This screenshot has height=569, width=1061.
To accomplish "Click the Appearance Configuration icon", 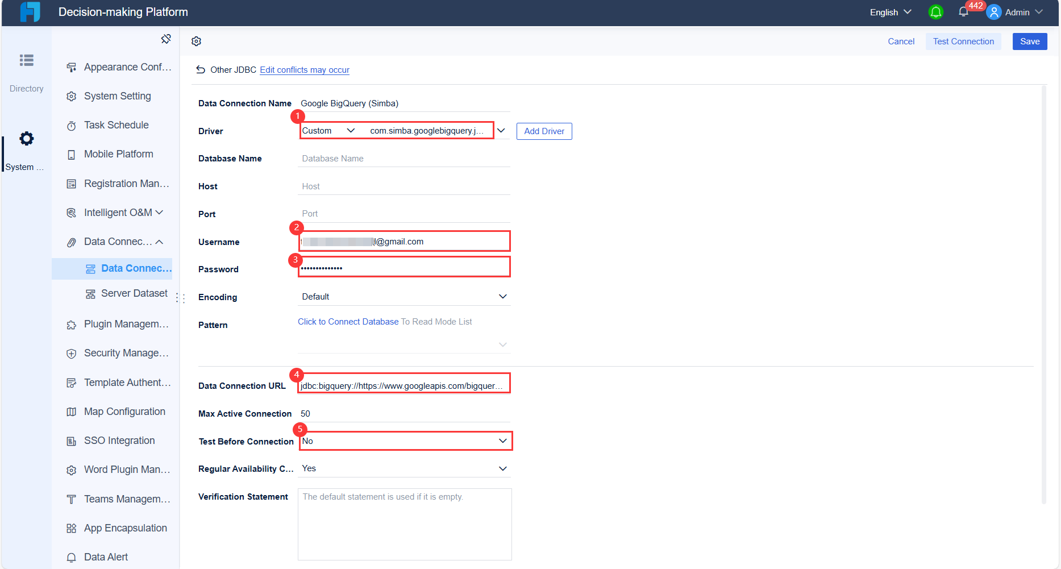I will coord(71,68).
